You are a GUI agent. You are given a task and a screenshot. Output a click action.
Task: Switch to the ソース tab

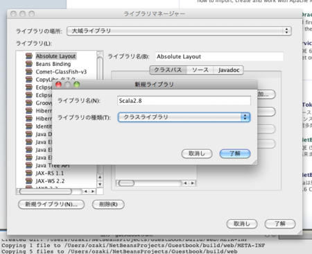point(200,70)
